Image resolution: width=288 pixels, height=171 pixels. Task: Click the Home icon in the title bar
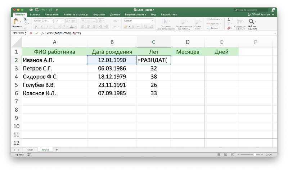point(31,10)
